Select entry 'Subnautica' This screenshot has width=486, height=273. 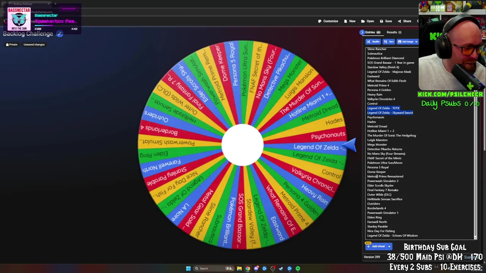click(x=375, y=53)
